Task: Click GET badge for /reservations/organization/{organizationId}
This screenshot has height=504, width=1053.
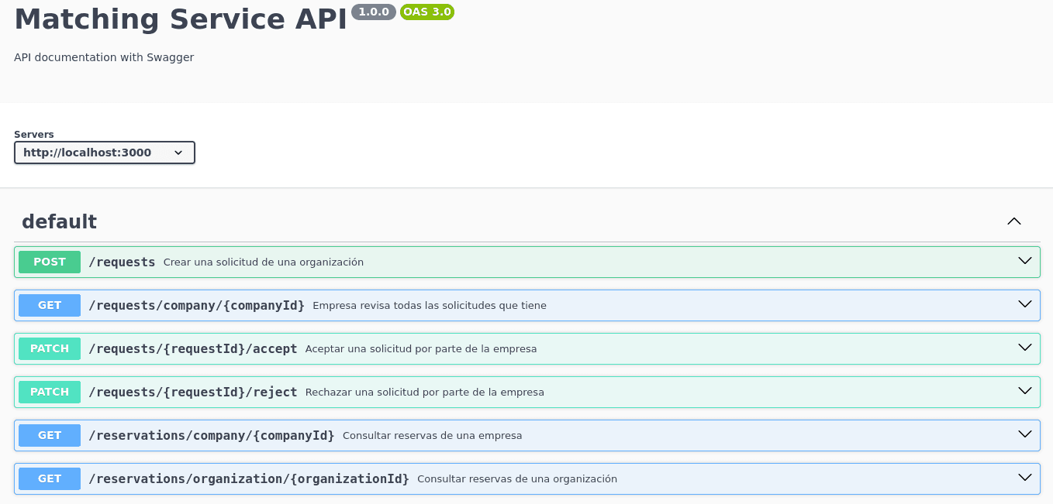Action: tap(50, 478)
